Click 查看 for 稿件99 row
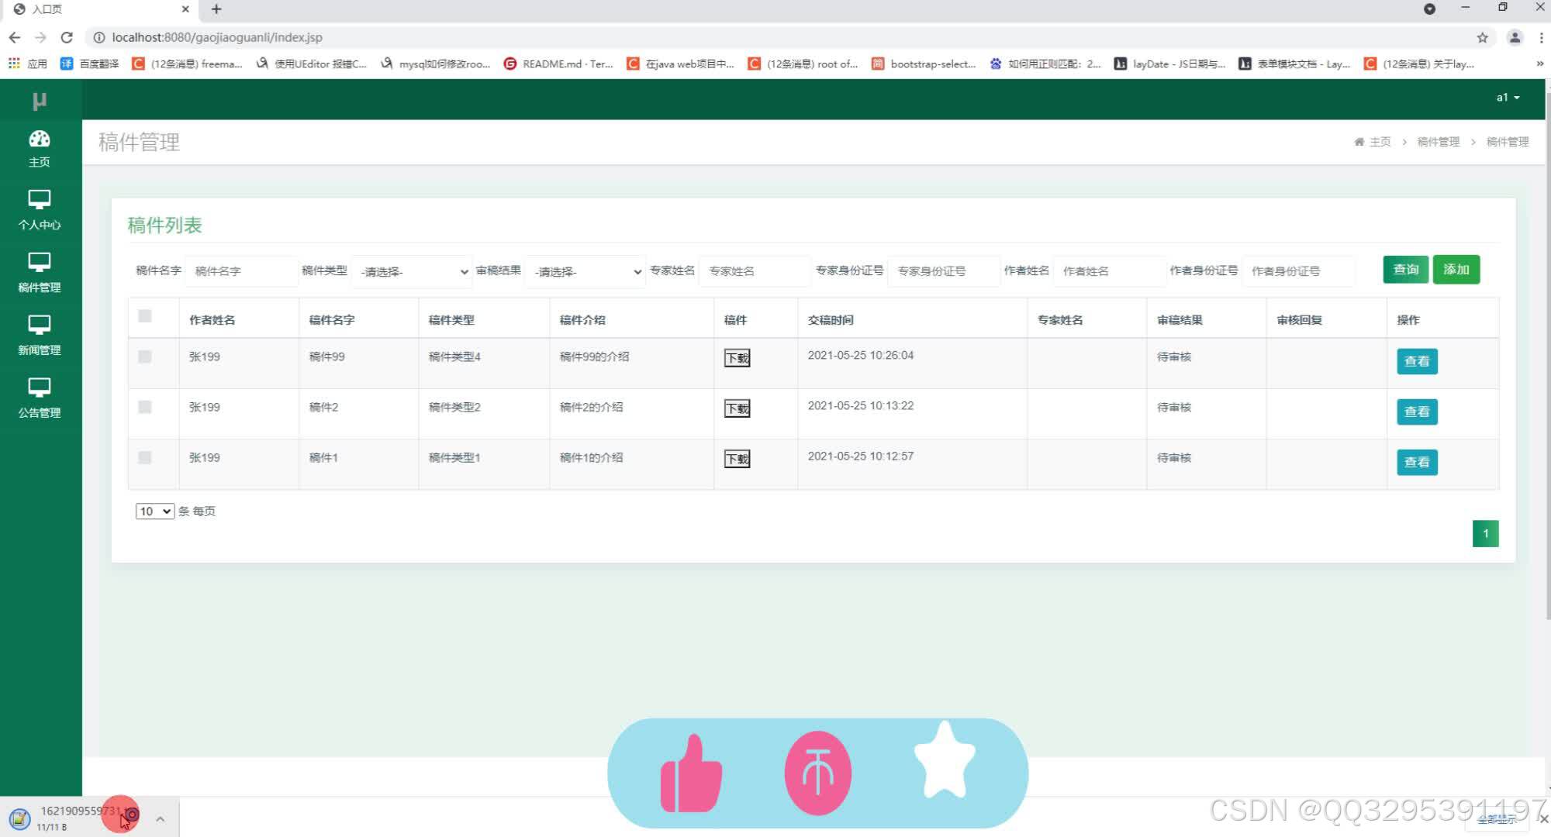Screen dimensions: 1551x837 coord(1417,361)
